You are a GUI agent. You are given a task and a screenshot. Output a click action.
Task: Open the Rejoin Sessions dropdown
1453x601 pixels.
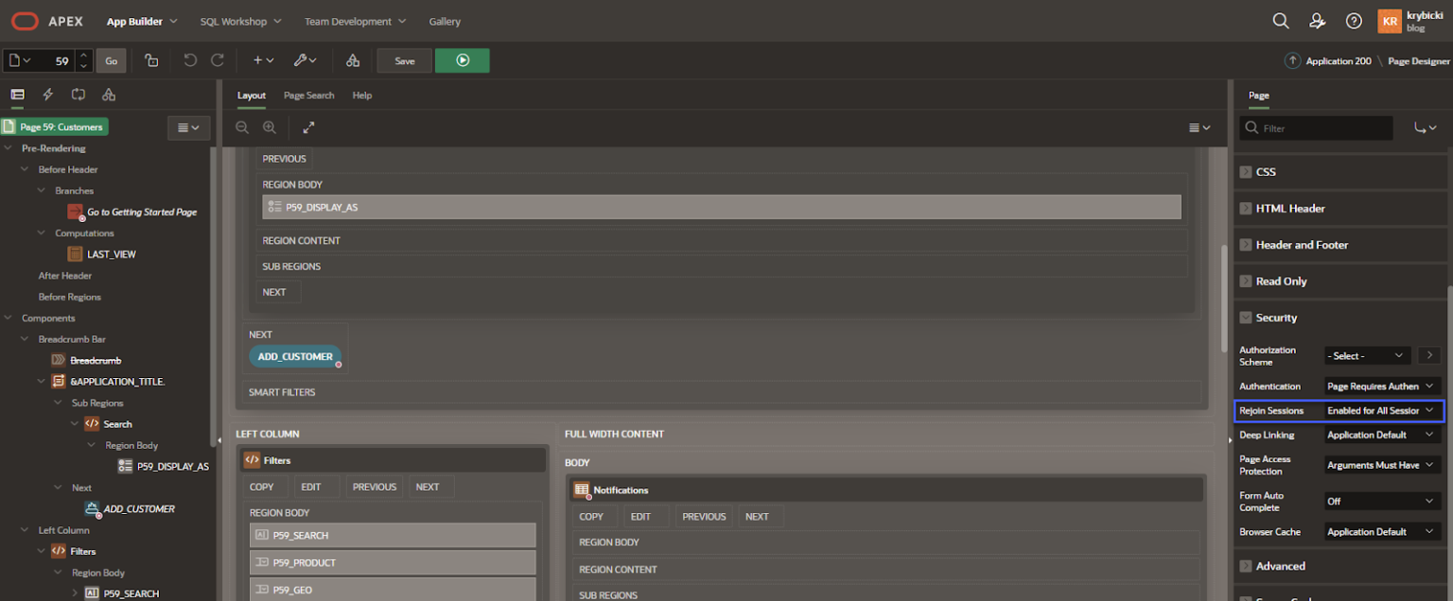1381,410
